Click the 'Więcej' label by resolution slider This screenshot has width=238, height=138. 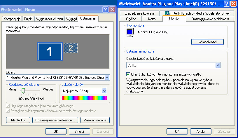(x=48, y=89)
